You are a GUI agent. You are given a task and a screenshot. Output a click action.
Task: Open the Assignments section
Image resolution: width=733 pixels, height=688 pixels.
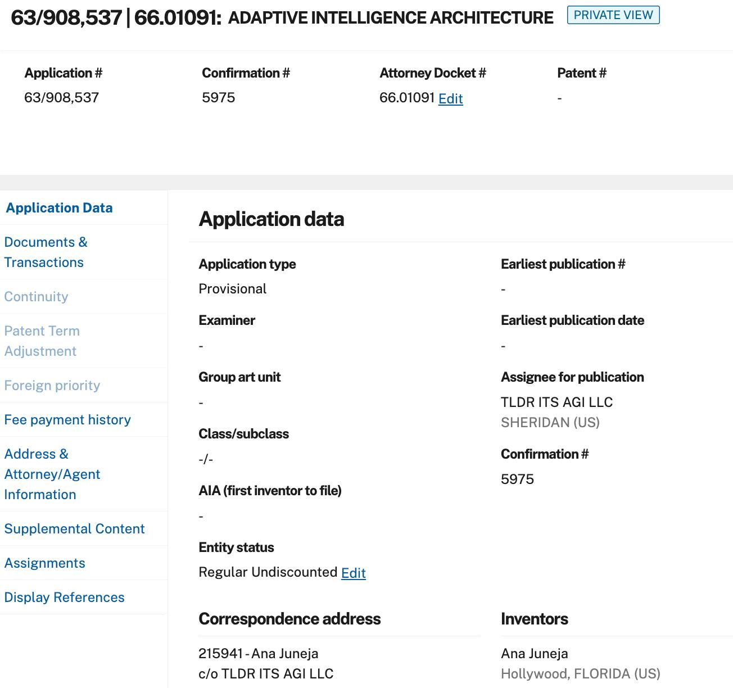pos(44,563)
